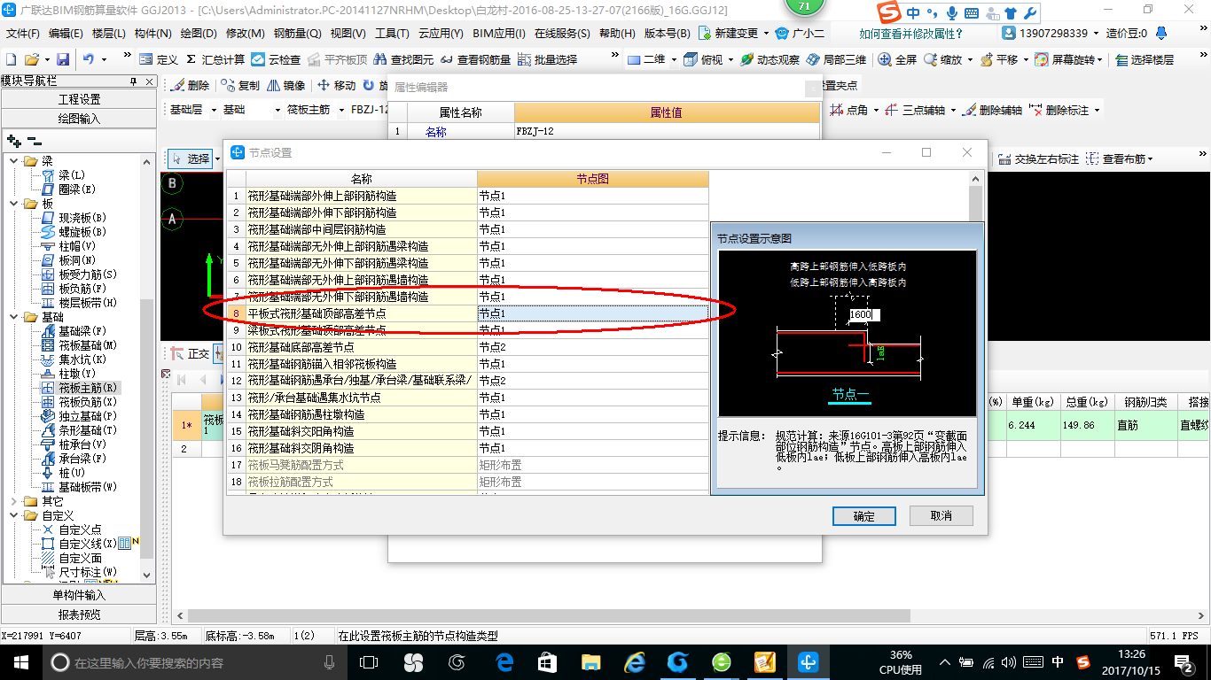1211x680 pixels.
Task: Click 确定 button in node settings dialog
Action: tap(864, 515)
